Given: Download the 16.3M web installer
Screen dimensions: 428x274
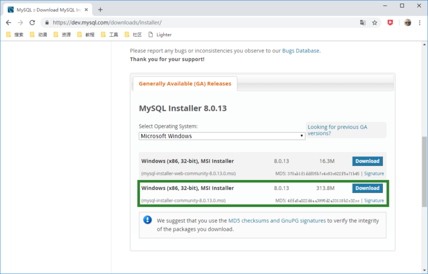Looking at the screenshot, I should pyautogui.click(x=367, y=161).
